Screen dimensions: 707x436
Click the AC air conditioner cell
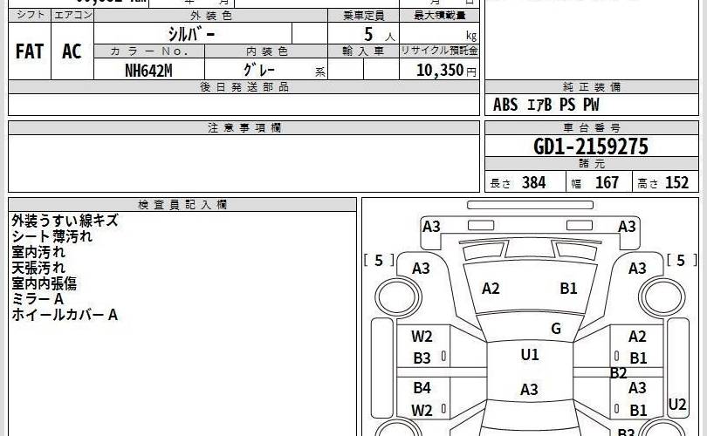click(x=72, y=51)
